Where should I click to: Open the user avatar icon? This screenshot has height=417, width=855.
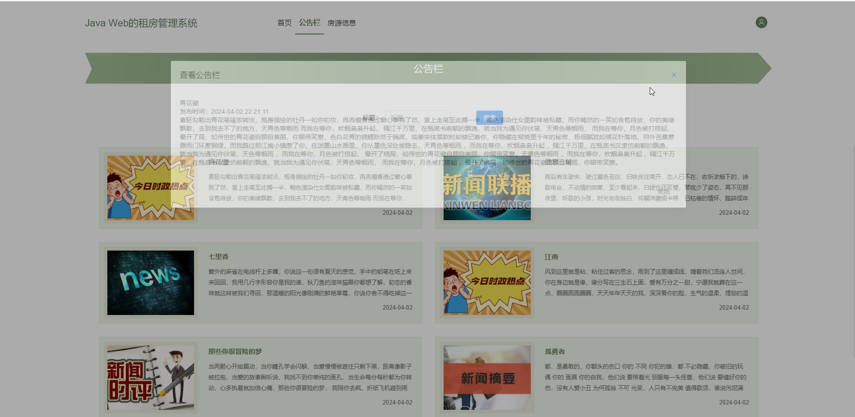(x=761, y=22)
